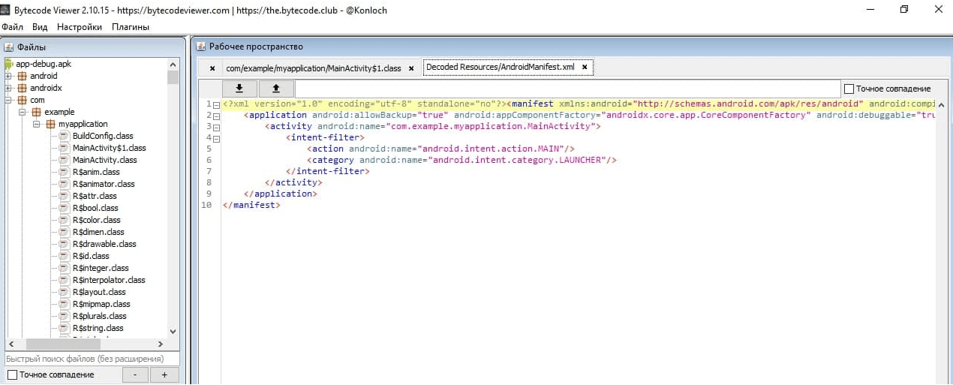Enable Точное совпадение in workspace search
This screenshot has width=953, height=385.
tap(849, 89)
